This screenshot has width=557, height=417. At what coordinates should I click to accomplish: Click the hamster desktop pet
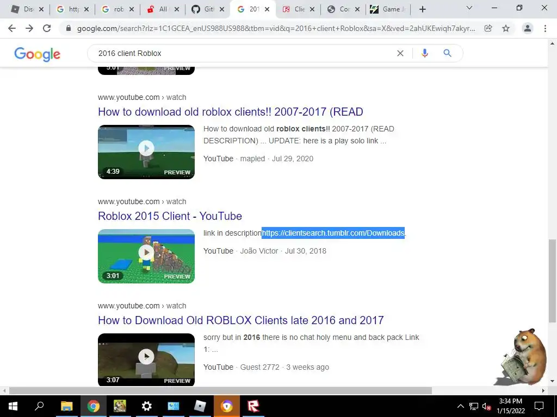pos(523,356)
